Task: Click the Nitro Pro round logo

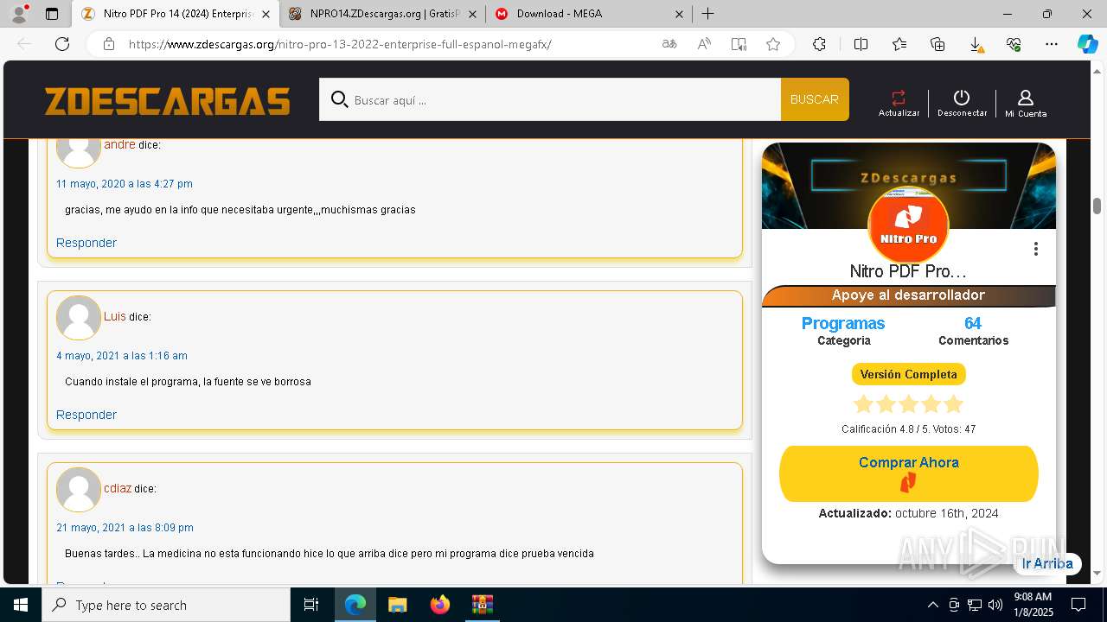Action: pyautogui.click(x=908, y=226)
